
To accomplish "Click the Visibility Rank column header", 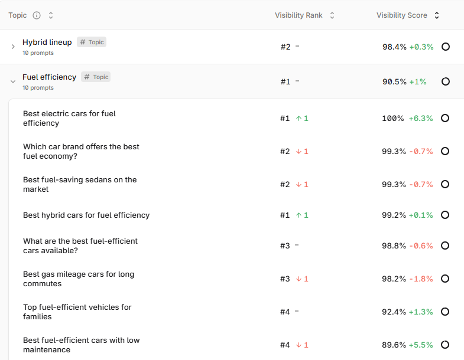I will click(298, 15).
